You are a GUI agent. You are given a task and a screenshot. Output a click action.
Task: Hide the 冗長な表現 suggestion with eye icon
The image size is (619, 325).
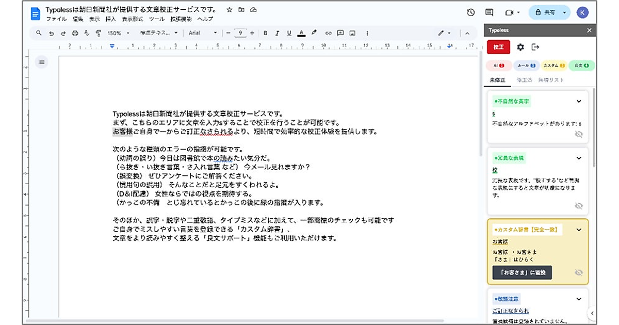(x=579, y=205)
